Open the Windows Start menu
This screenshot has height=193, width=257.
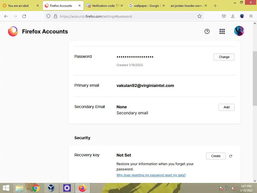(x=6, y=188)
